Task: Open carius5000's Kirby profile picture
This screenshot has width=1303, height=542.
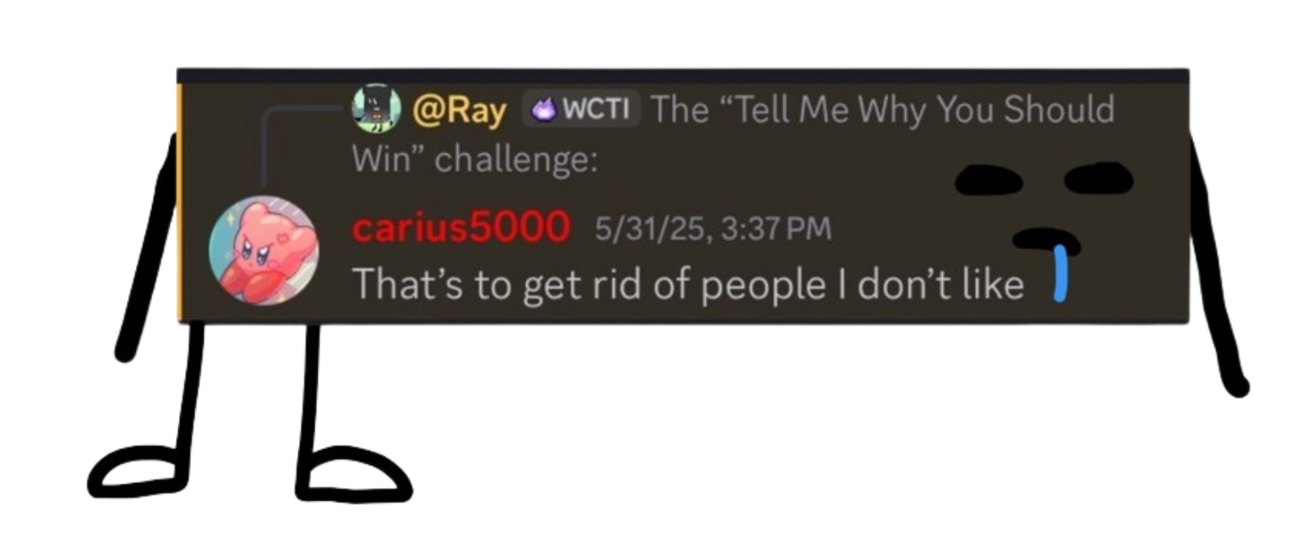Action: (264, 250)
